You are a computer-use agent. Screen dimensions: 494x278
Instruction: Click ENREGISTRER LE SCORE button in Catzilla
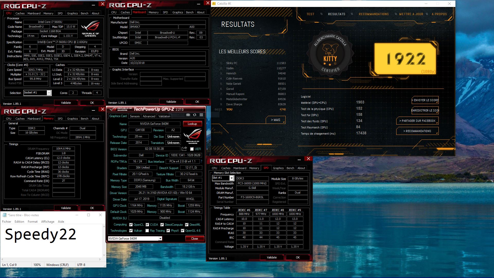425,110
